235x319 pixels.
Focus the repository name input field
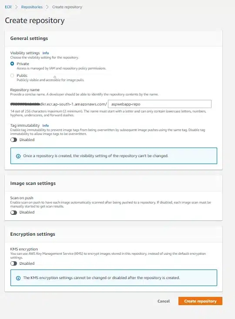pos(160,104)
